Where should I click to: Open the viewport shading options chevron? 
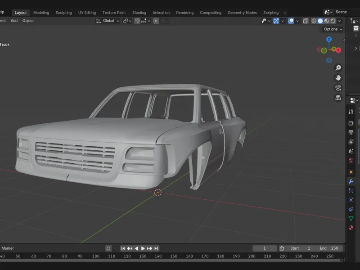[x=339, y=21]
